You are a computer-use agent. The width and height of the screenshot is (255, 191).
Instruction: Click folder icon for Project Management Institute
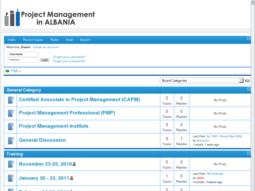click(11, 127)
